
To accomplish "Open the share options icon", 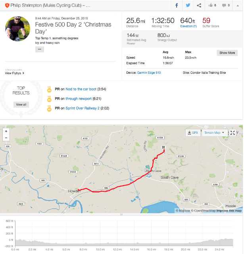I will [x=199, y=5].
